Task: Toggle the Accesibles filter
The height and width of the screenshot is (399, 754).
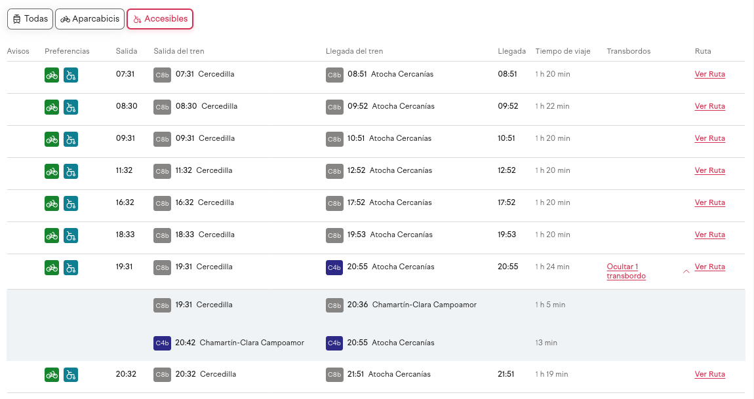Action: (x=160, y=19)
